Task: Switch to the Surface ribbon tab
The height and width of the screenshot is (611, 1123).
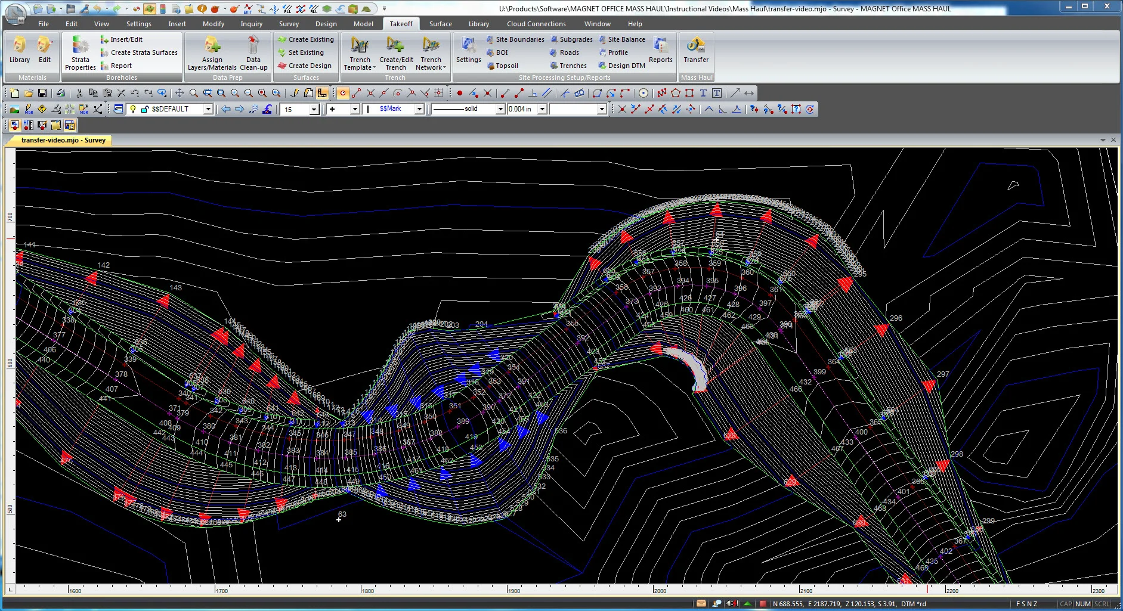Action: [x=440, y=24]
